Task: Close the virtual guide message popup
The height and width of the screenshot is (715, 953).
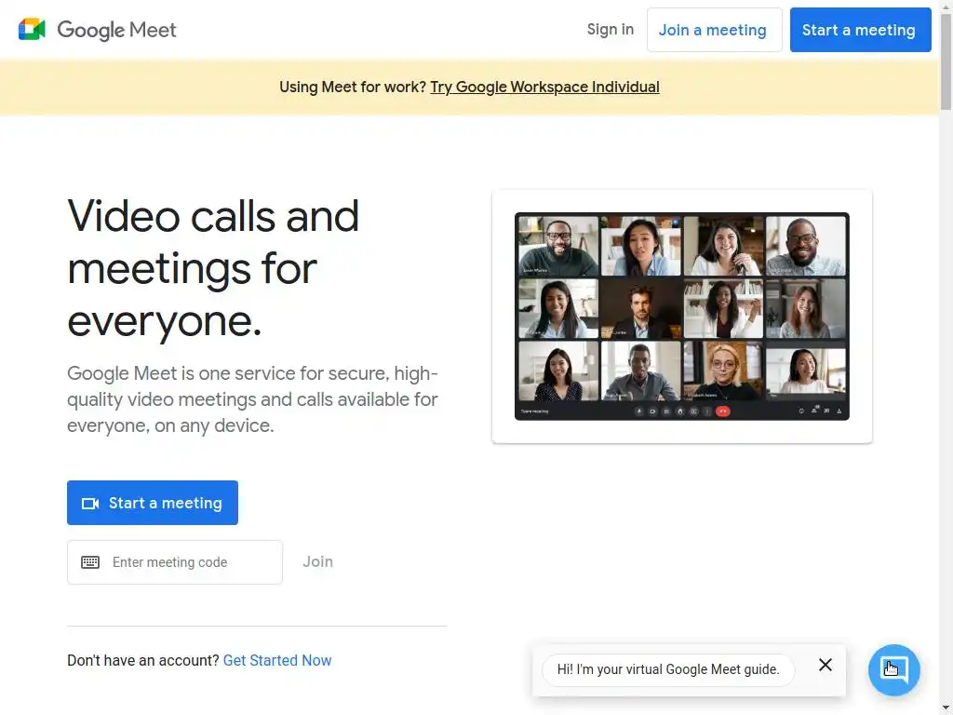Action: pyautogui.click(x=825, y=665)
